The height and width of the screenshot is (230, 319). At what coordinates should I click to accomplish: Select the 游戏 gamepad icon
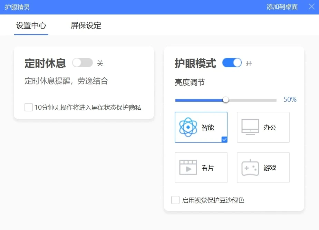click(x=250, y=168)
